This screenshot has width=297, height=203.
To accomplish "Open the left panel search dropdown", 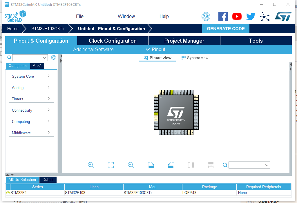I will pyautogui.click(x=44, y=58).
